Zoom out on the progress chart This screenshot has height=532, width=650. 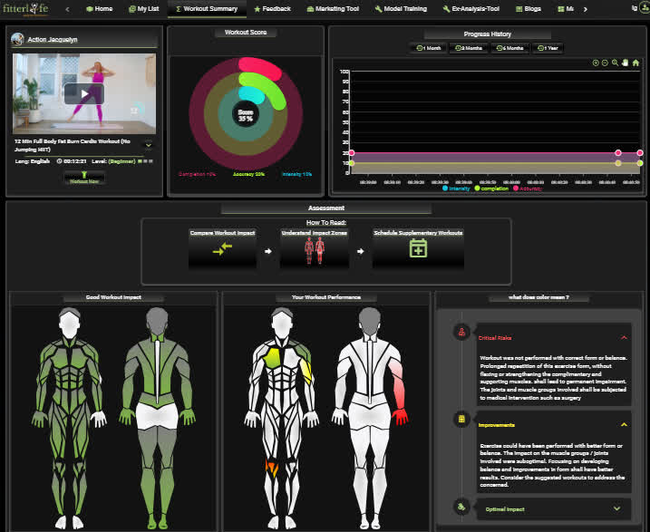click(x=605, y=63)
